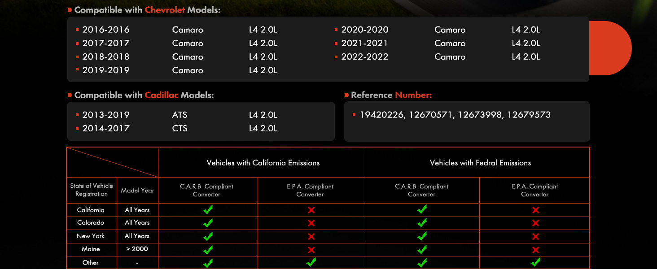Click California row checkmark under Fedral Emissions C.A.R.B.
Image resolution: width=657 pixels, height=269 pixels.
point(422,209)
